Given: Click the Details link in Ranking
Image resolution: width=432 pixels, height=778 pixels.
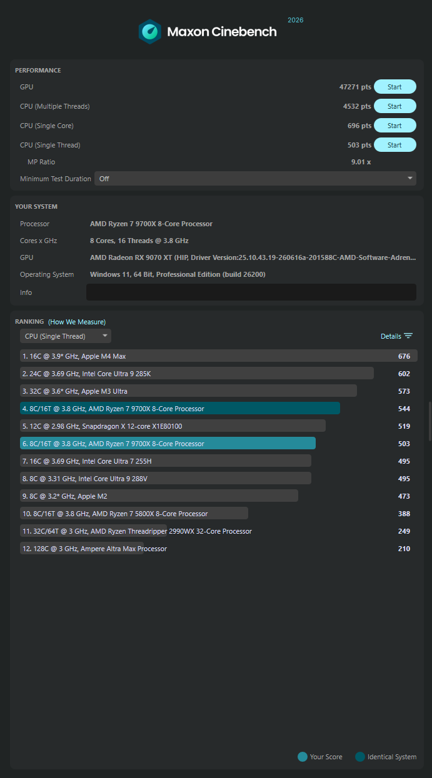Looking at the screenshot, I should tap(391, 336).
